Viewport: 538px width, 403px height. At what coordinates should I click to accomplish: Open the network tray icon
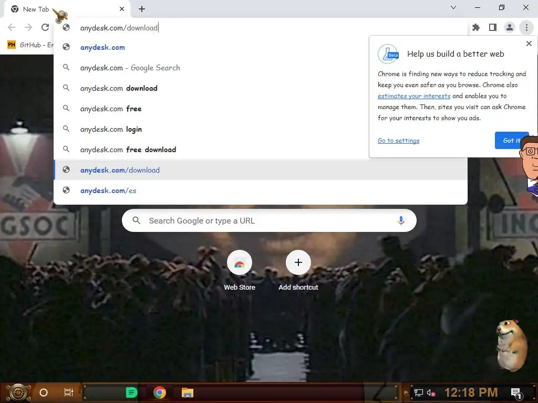coord(418,393)
